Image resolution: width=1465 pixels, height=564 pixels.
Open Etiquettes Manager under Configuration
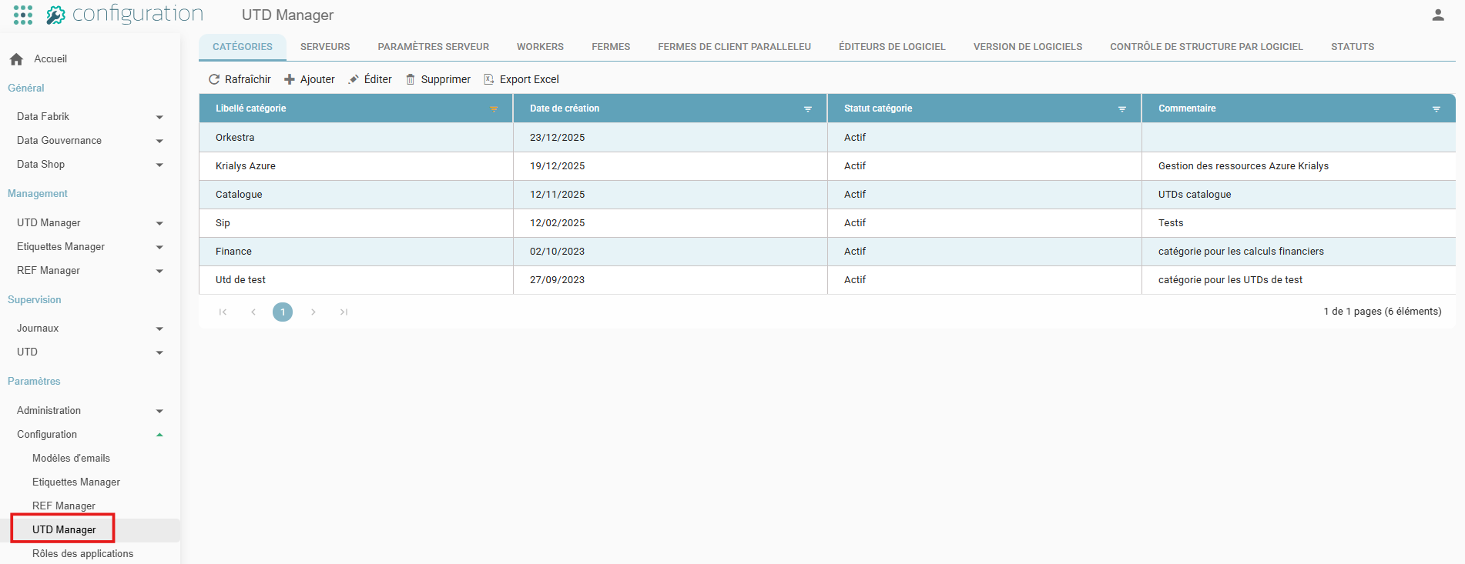coord(76,482)
